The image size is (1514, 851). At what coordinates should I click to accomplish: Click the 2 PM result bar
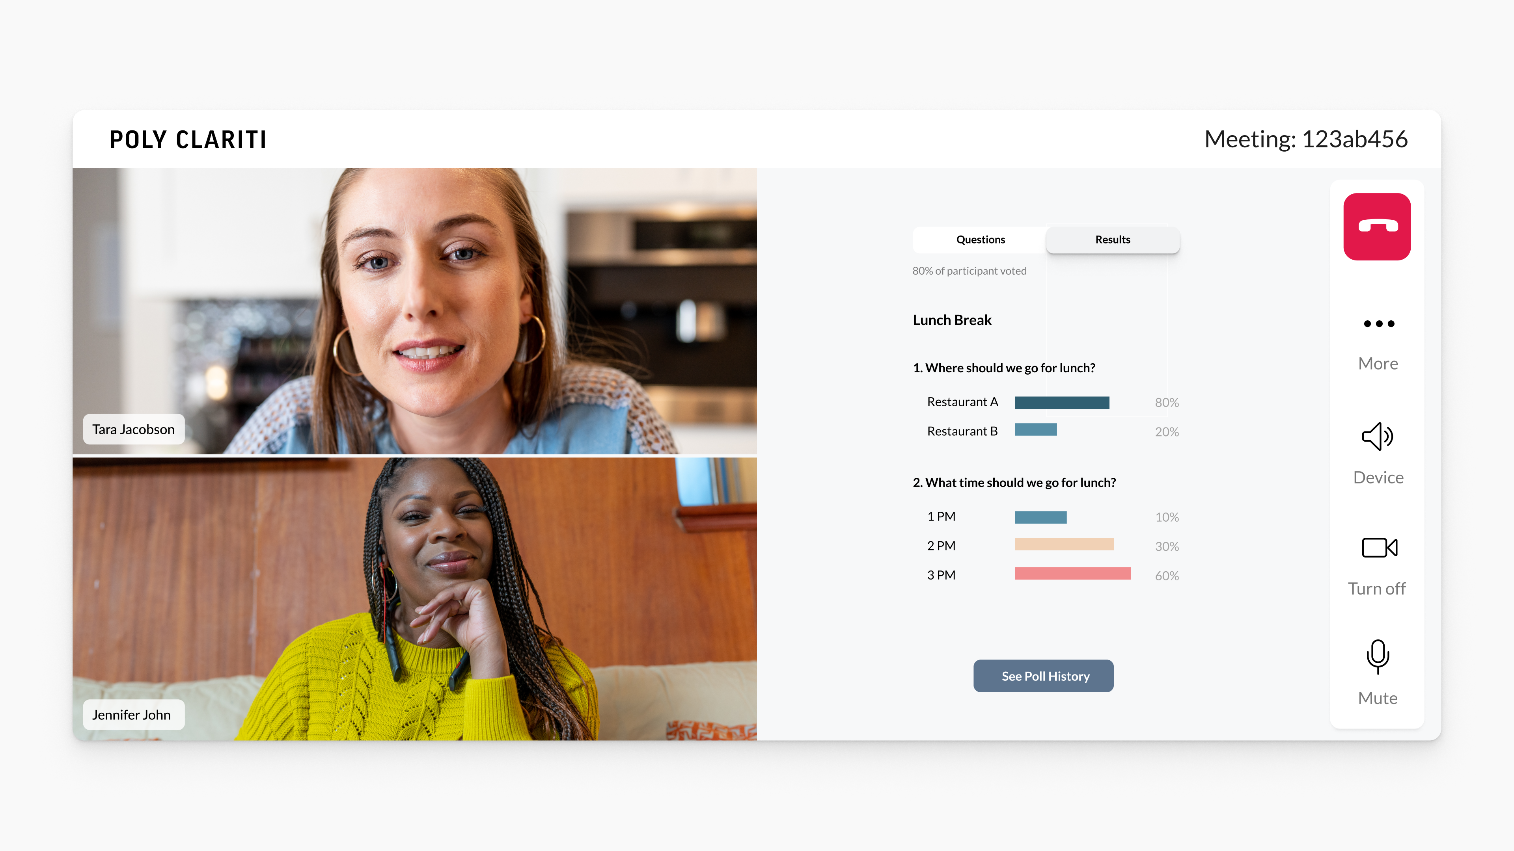(x=1064, y=544)
